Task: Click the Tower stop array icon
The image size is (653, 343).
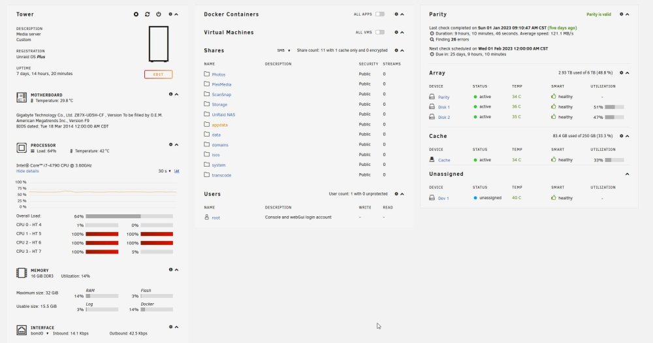Action: (x=136, y=14)
